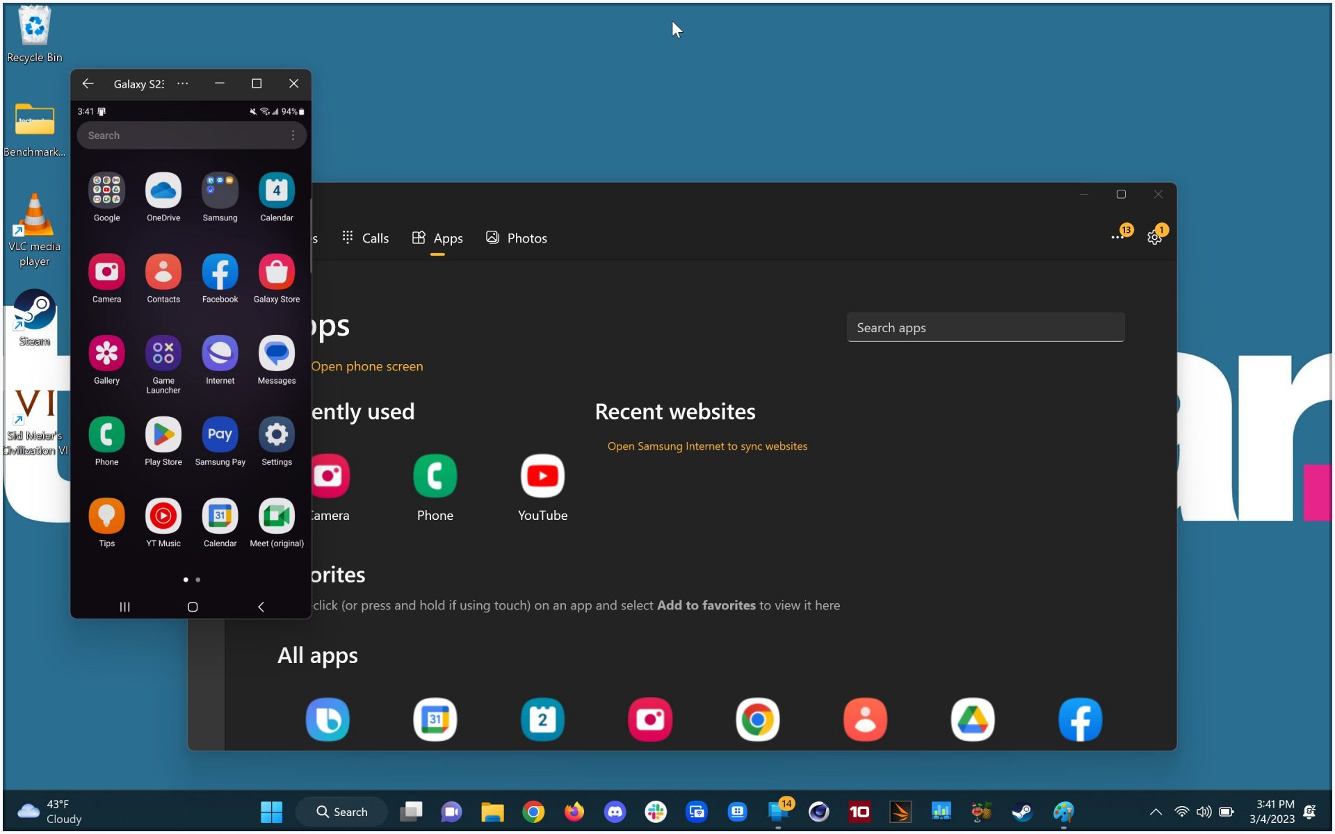1335x834 pixels.
Task: Launch Google Drive from All apps
Action: 972,719
